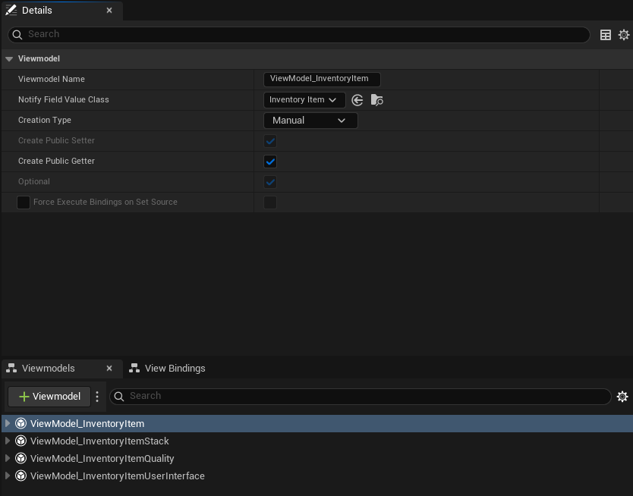Viewport: 633px width, 496px height.
Task: Click the viewmodel globe icon beside ViewModel_InventoryItemStack
Action: (x=21, y=441)
